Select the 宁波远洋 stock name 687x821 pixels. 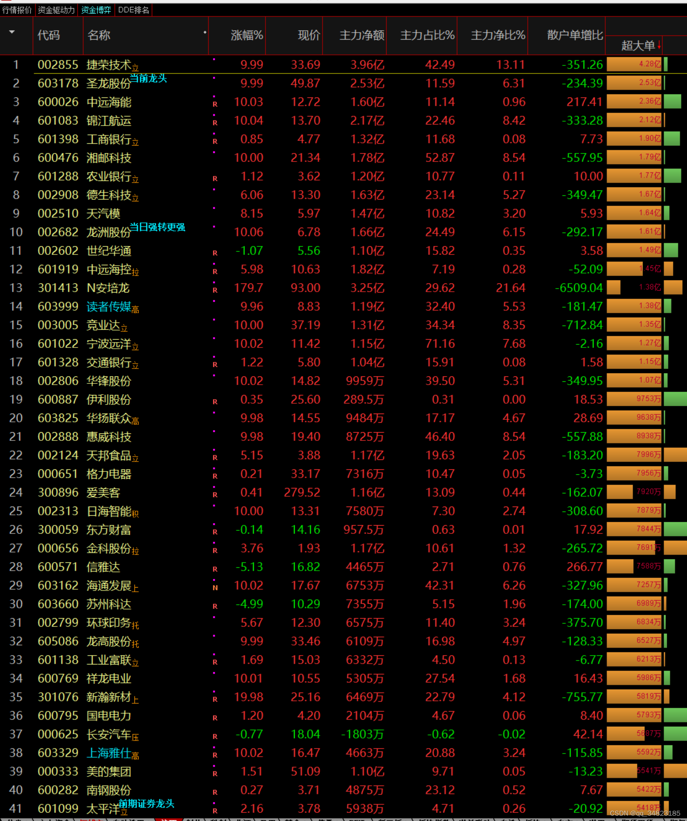pyautogui.click(x=109, y=344)
